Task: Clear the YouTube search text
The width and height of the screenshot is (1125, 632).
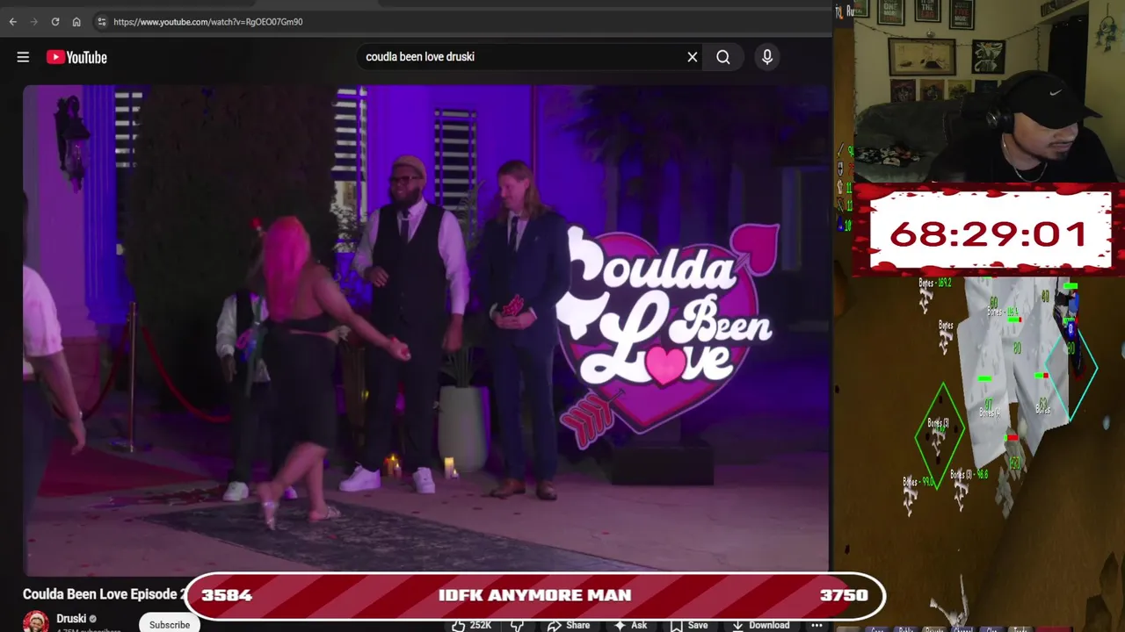Action: [693, 57]
